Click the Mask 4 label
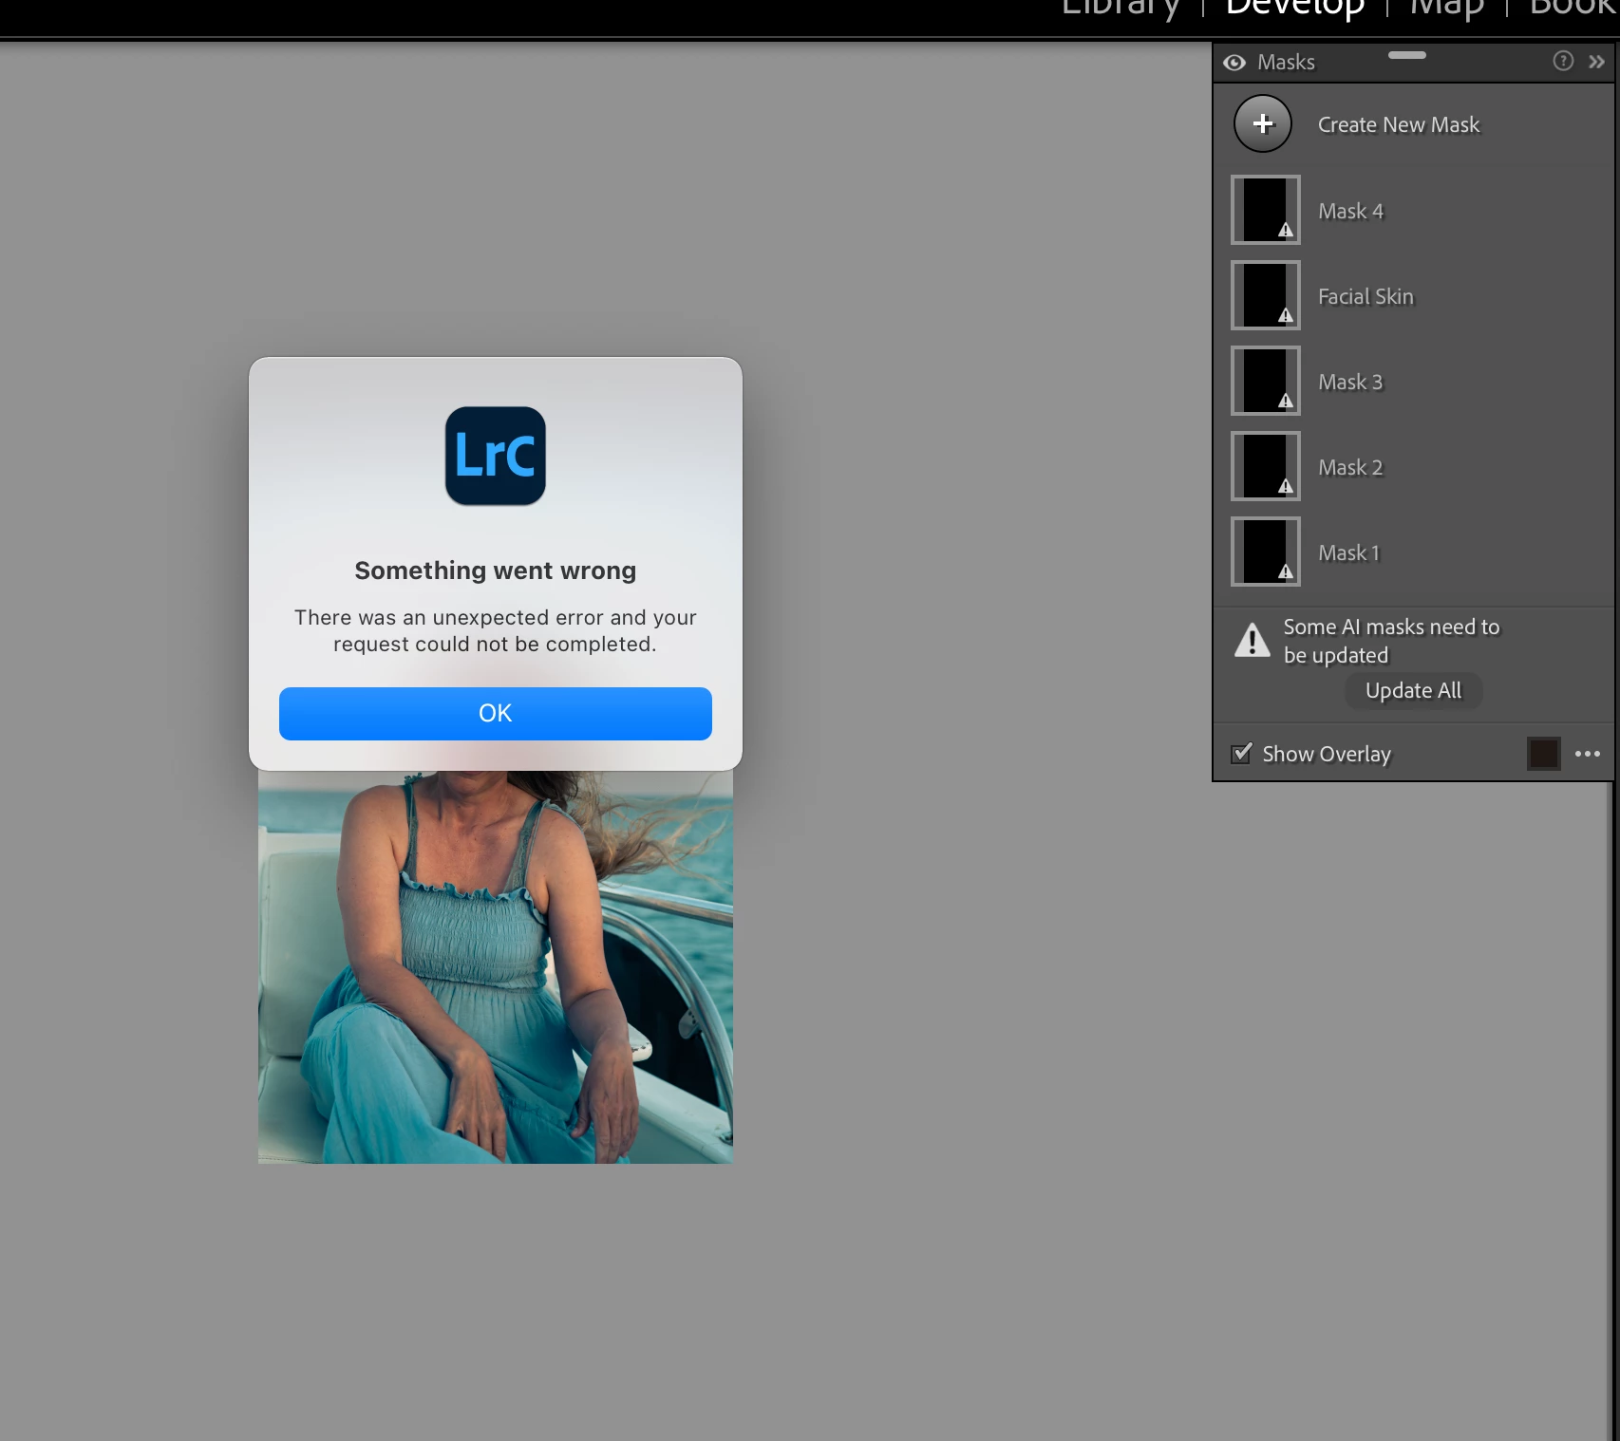 click(1350, 211)
